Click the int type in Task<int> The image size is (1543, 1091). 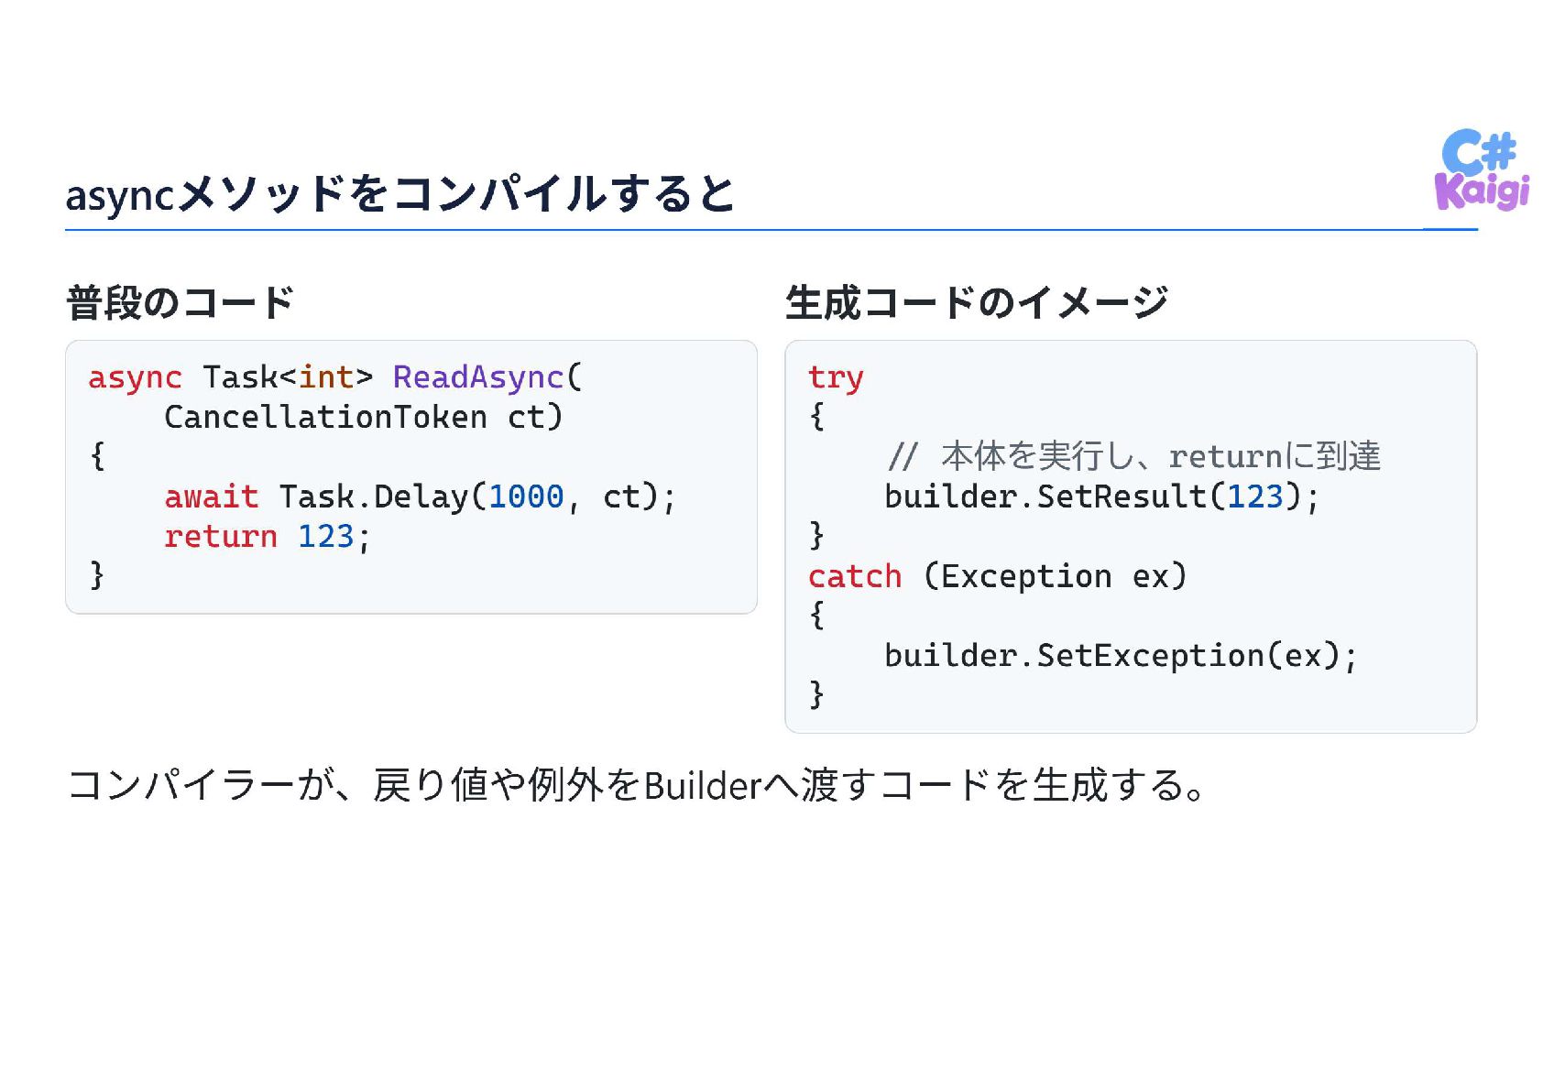326,376
